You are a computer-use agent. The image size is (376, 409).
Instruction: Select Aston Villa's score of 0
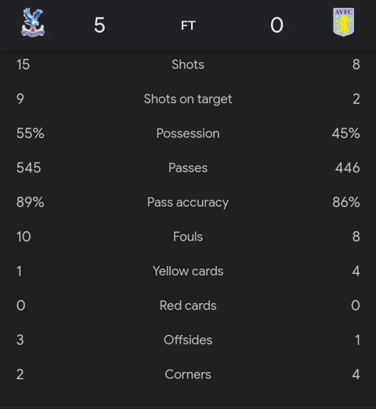(277, 25)
